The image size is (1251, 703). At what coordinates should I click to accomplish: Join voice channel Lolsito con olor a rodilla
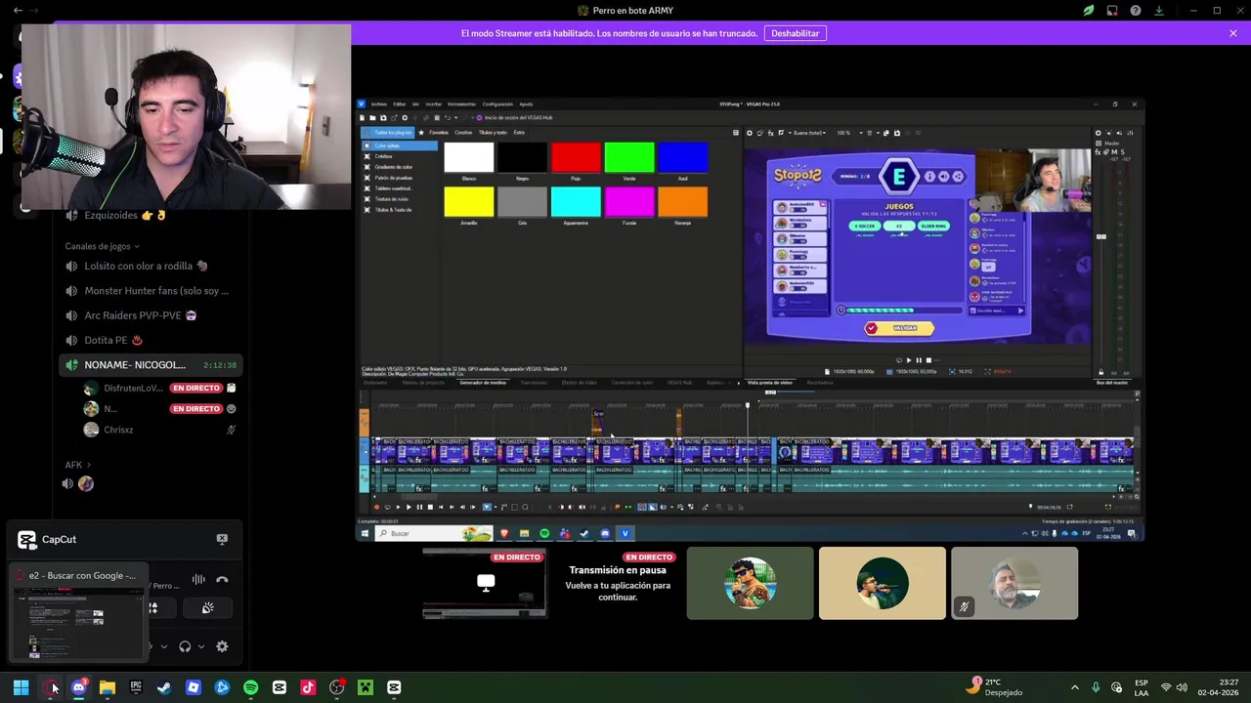coord(151,266)
